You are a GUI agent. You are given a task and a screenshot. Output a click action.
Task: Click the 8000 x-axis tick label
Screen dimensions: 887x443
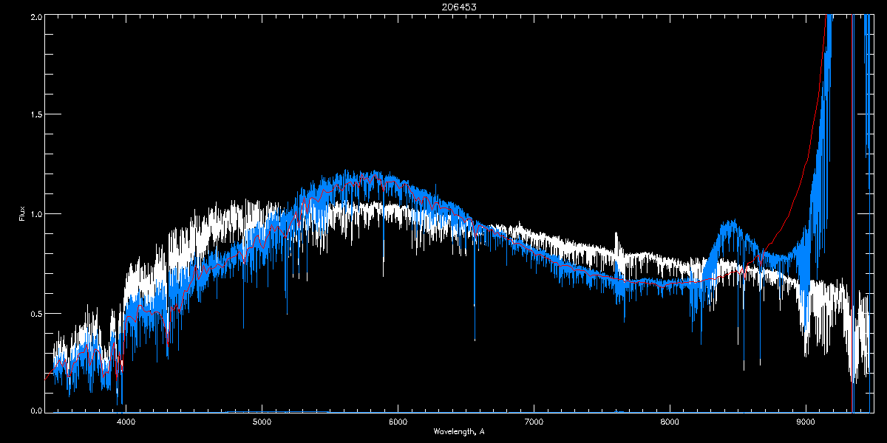[x=670, y=422]
